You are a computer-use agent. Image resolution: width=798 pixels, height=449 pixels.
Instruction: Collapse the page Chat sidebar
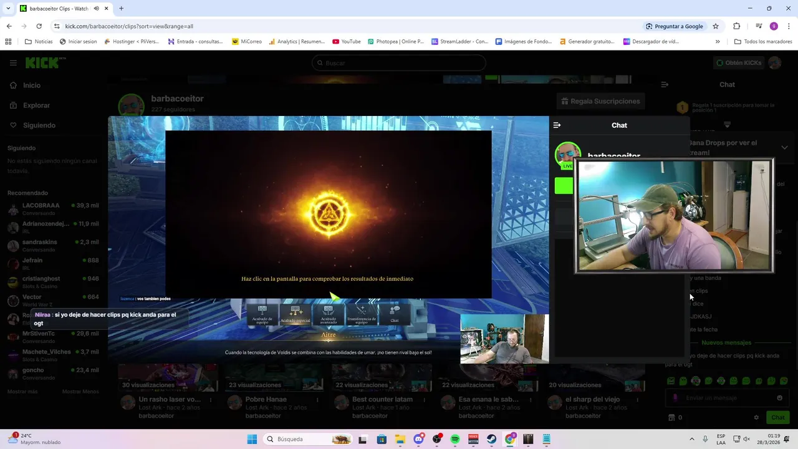[x=665, y=84]
